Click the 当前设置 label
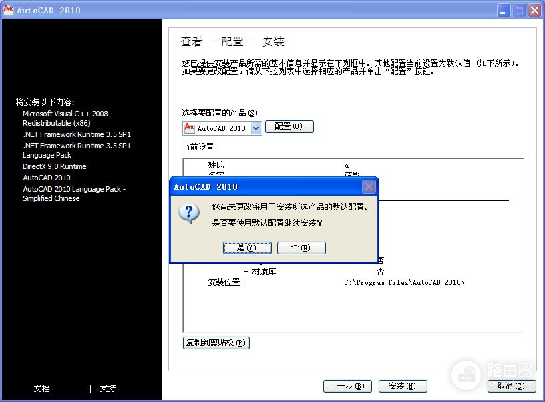The width and height of the screenshot is (545, 402). (x=200, y=147)
